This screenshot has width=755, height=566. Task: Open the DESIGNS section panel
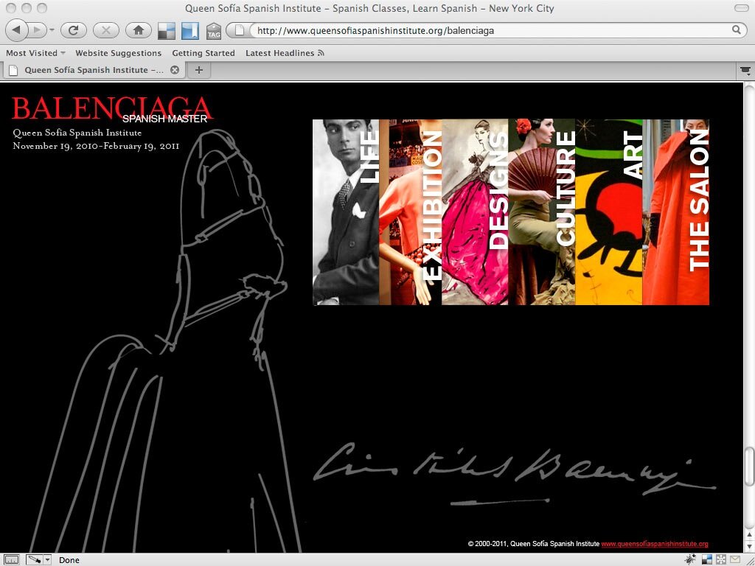pyautogui.click(x=475, y=212)
